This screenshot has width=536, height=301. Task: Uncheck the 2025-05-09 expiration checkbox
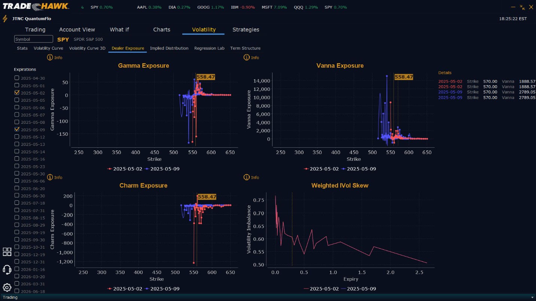point(16,129)
